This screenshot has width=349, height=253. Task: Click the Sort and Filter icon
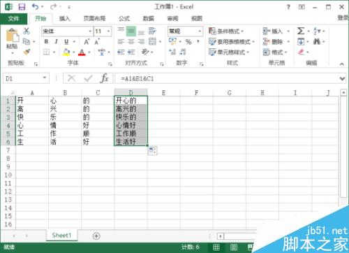317,31
